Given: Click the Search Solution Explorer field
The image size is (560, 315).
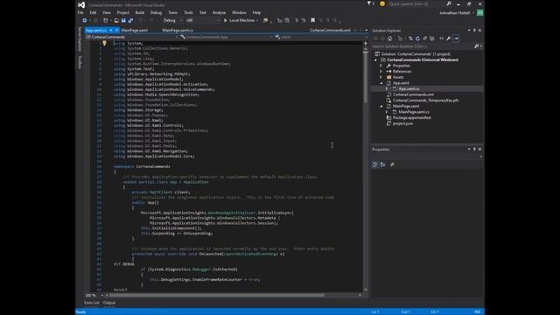Looking at the screenshot, I should [423, 46].
